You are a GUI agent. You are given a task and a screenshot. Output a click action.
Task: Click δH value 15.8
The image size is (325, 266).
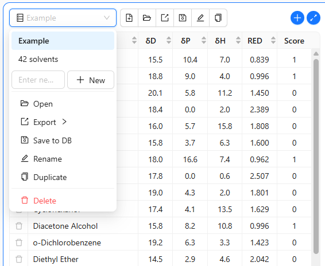coord(225,126)
